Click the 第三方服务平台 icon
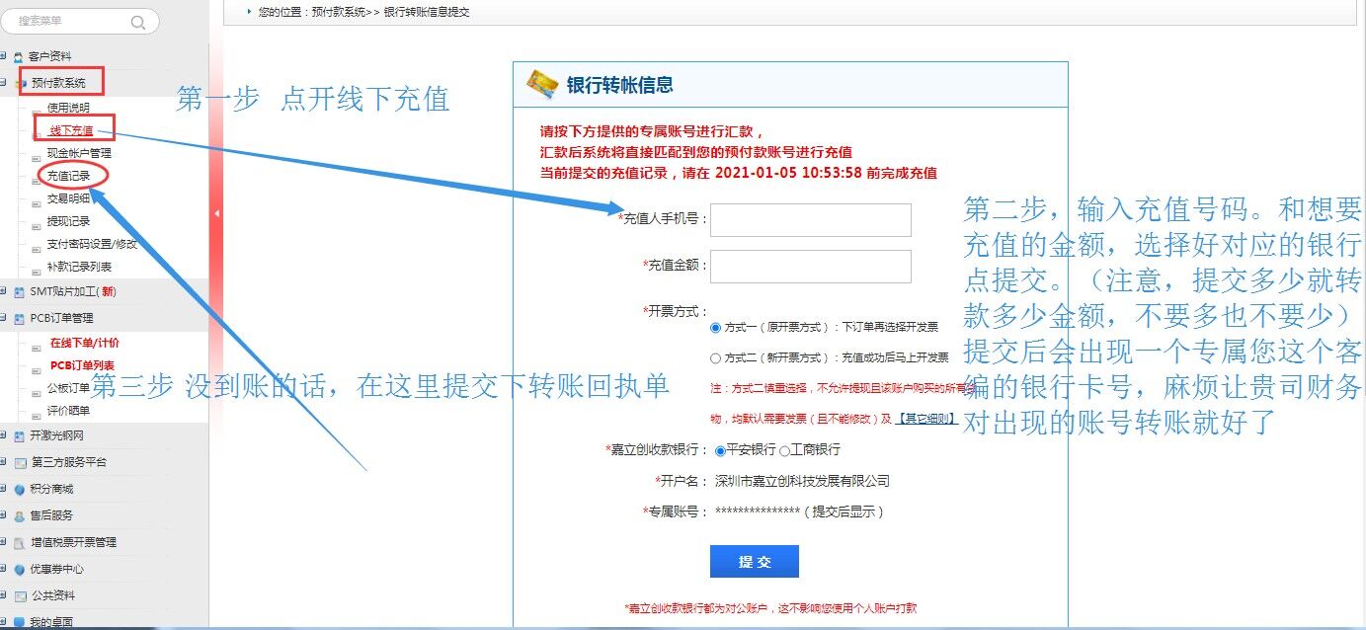The image size is (1366, 630). pos(19,462)
